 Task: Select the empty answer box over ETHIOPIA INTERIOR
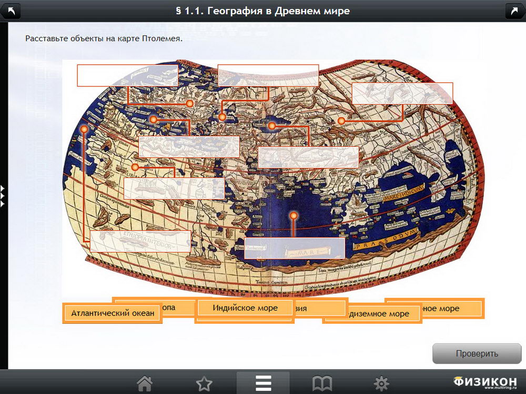tap(140, 241)
